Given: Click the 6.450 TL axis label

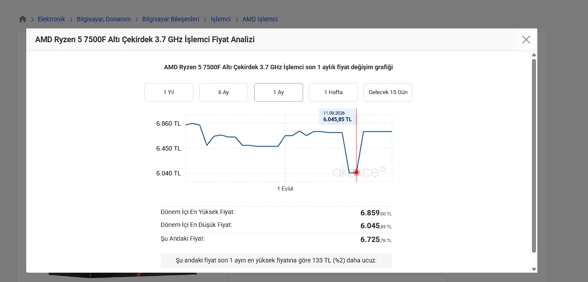Looking at the screenshot, I should [x=168, y=148].
